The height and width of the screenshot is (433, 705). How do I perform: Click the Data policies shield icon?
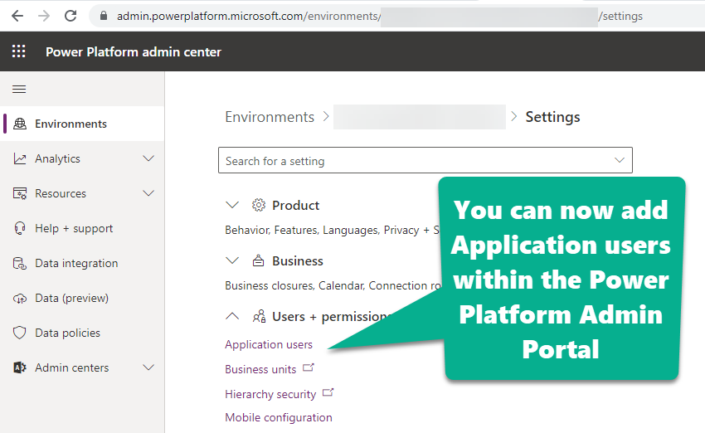[20, 333]
